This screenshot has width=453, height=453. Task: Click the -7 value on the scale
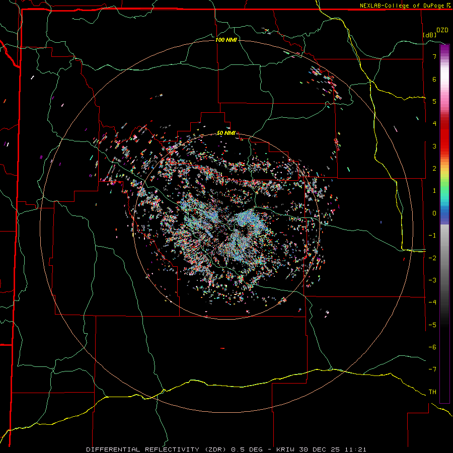432,369
